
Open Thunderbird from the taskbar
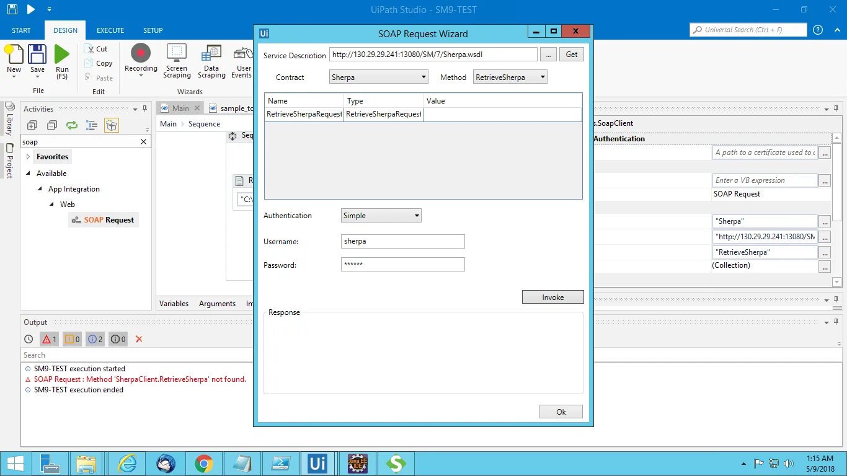tap(166, 464)
